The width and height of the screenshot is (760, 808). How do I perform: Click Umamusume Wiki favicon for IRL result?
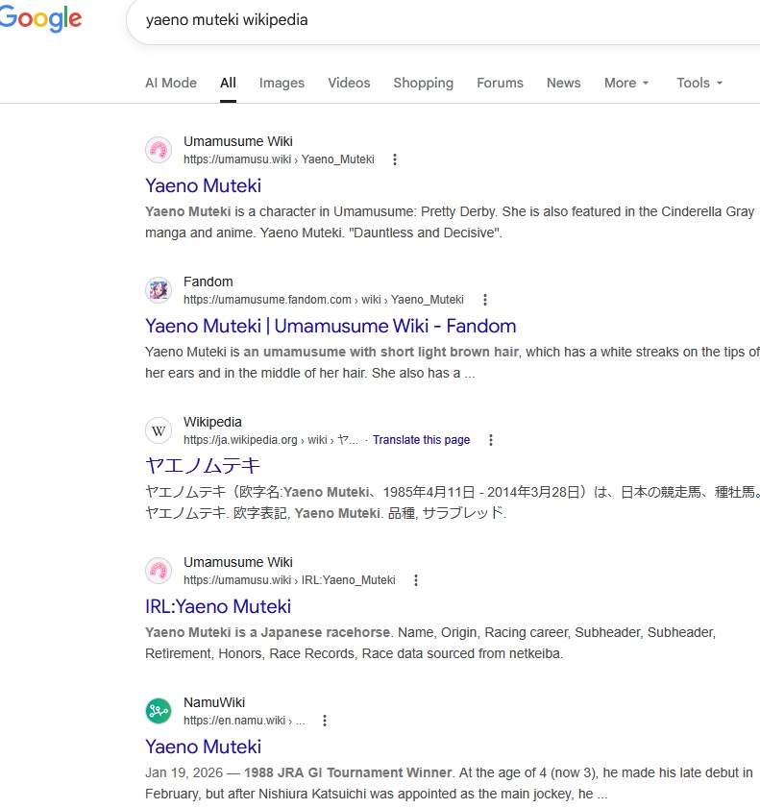(x=159, y=571)
